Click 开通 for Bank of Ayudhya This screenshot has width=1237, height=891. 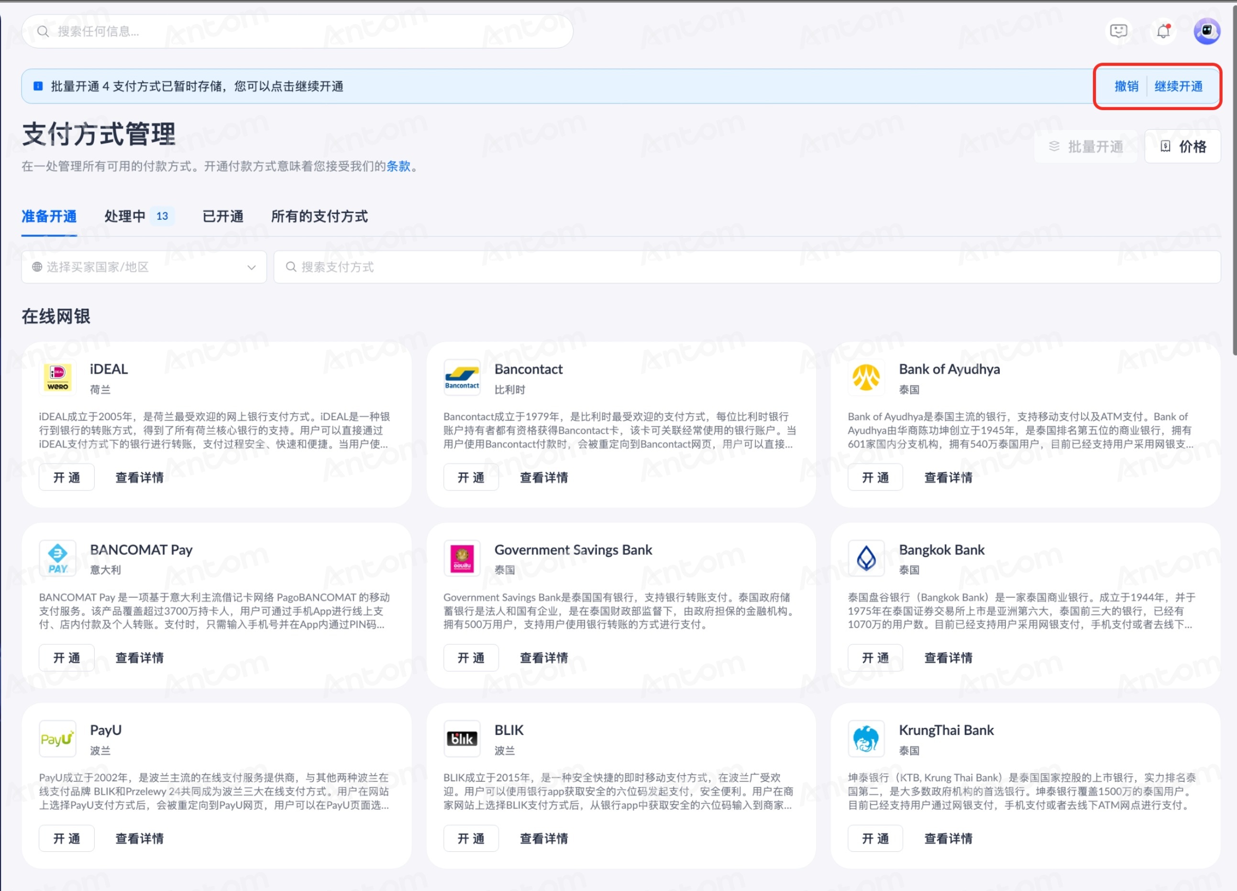pos(875,478)
